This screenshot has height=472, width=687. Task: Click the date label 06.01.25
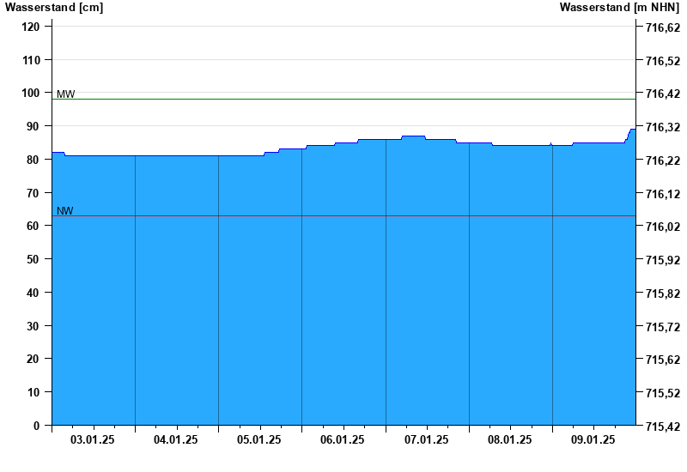click(342, 439)
